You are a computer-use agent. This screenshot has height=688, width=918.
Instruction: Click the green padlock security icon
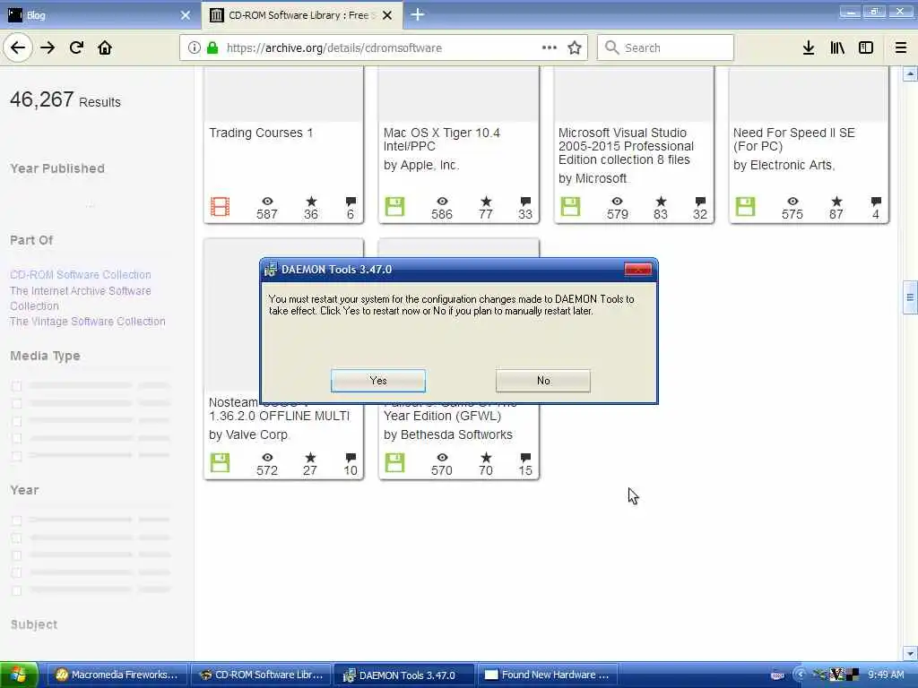pos(212,48)
